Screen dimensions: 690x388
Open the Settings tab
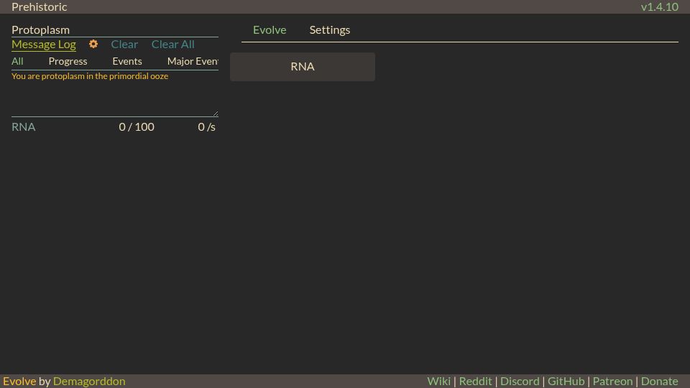330,30
